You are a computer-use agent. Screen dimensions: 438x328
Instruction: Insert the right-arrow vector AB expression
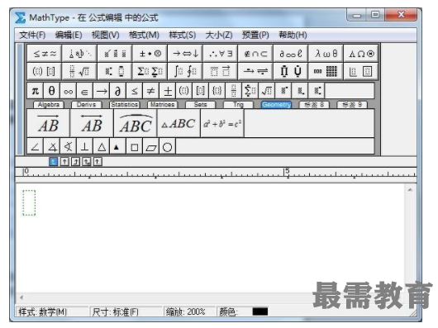coord(48,123)
